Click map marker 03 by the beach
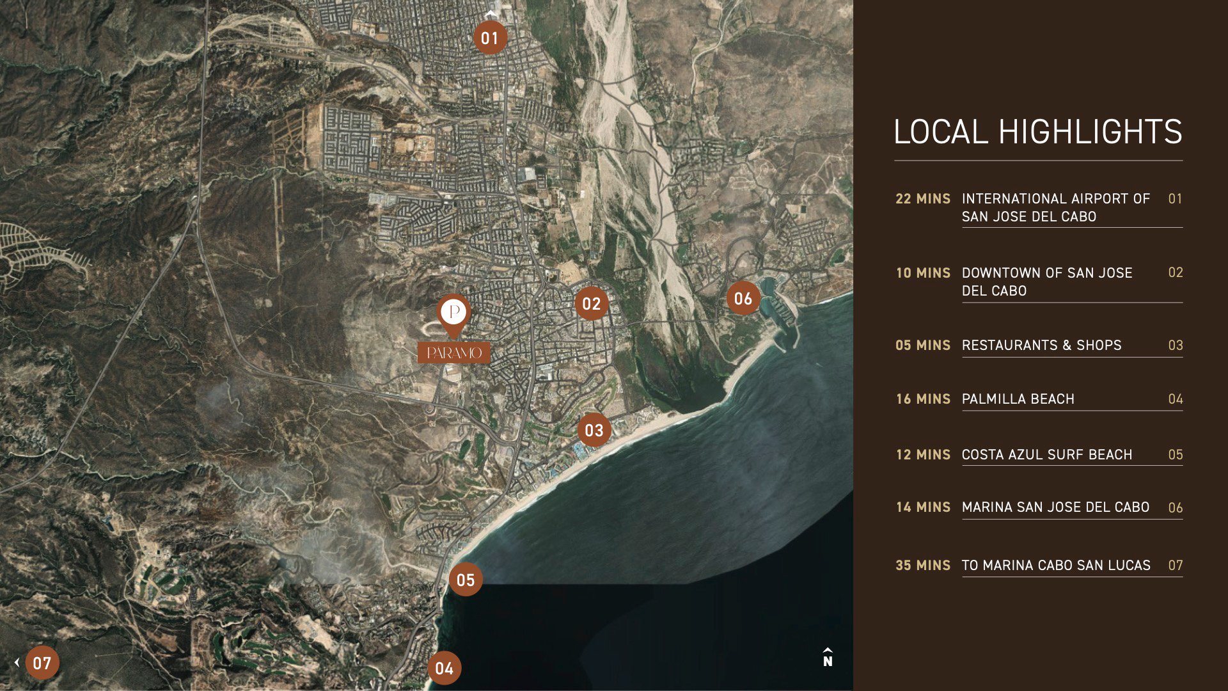 coord(594,430)
